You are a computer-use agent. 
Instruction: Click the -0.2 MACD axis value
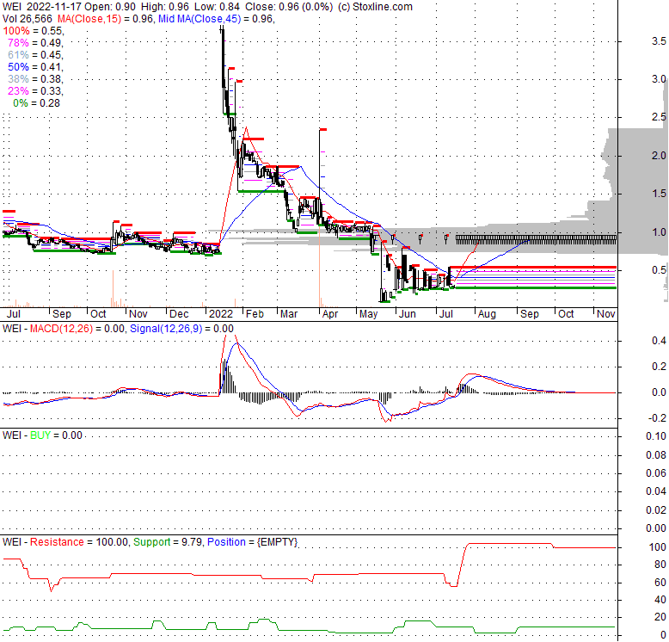657,418
